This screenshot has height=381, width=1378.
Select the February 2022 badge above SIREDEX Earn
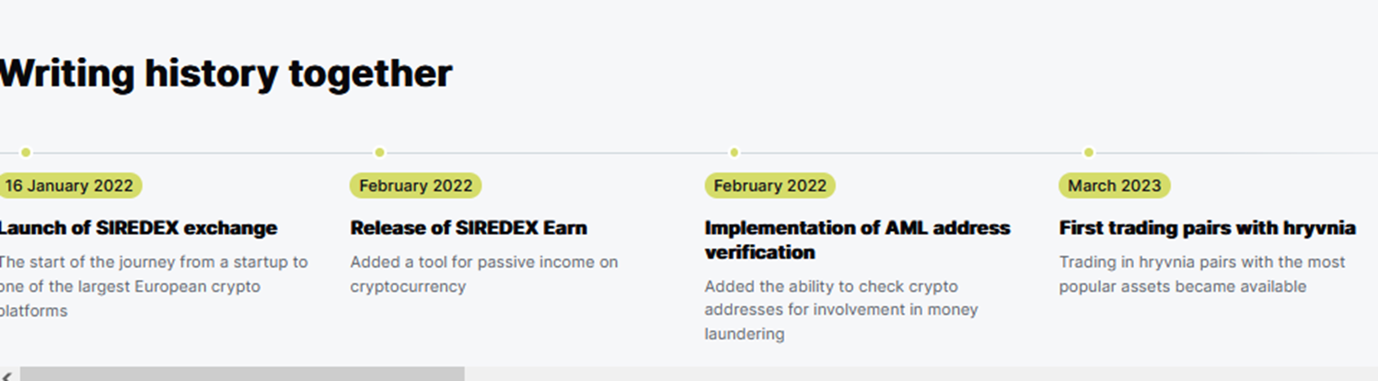coord(415,186)
